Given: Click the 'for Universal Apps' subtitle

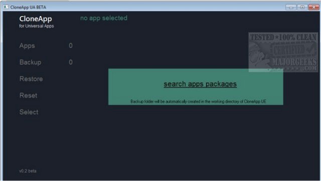Looking at the screenshot, I should pos(37,26).
